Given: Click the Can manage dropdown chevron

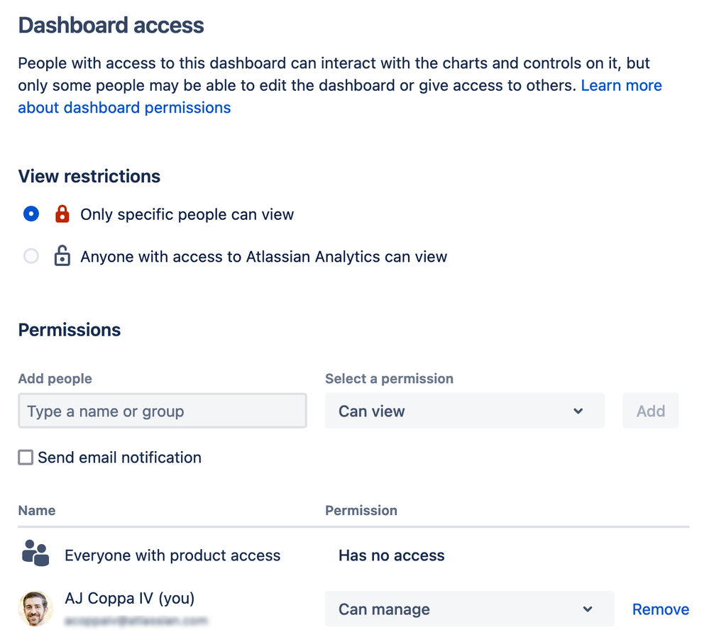Looking at the screenshot, I should tap(587, 609).
